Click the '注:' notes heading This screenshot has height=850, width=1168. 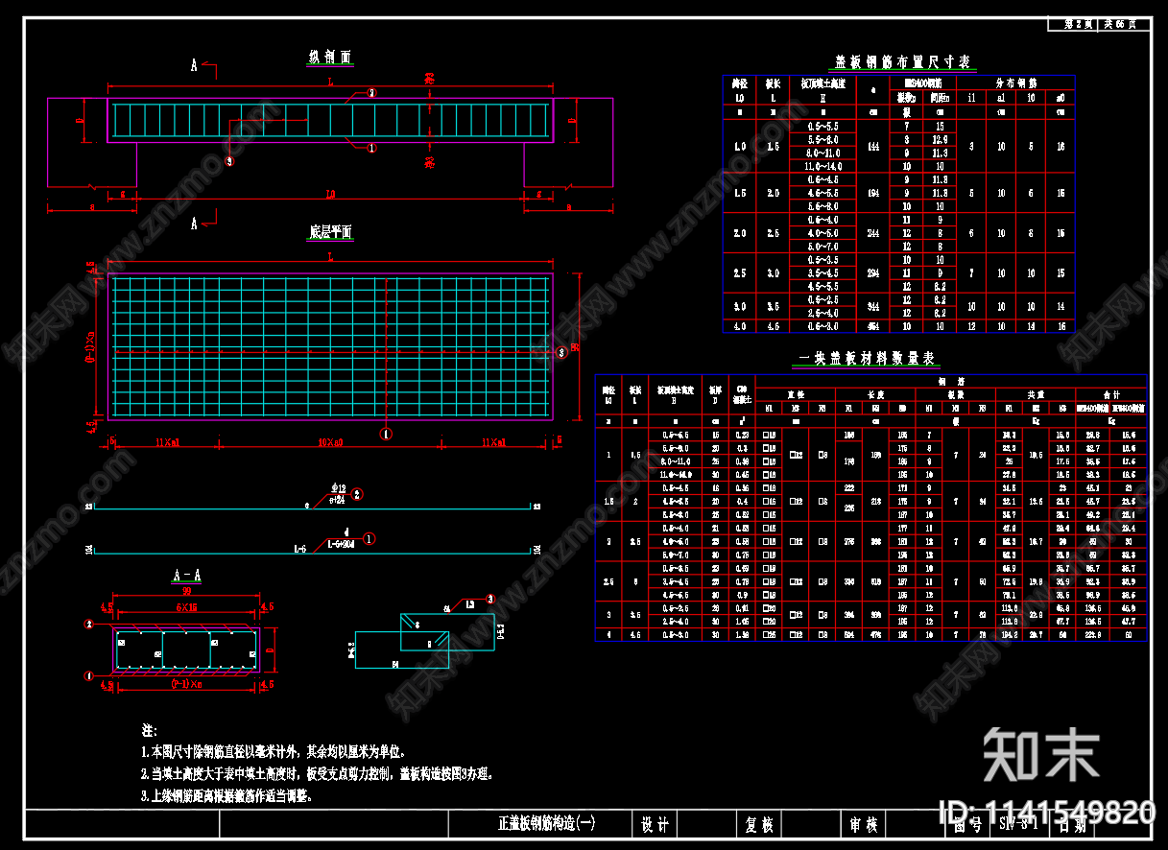[149, 731]
